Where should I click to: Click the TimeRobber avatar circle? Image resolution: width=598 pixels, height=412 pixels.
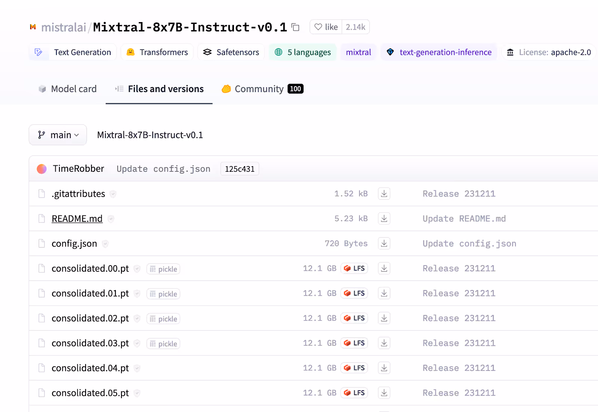click(x=42, y=169)
